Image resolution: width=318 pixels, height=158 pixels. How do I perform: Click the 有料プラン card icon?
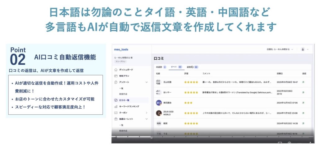[x=116, y=76]
